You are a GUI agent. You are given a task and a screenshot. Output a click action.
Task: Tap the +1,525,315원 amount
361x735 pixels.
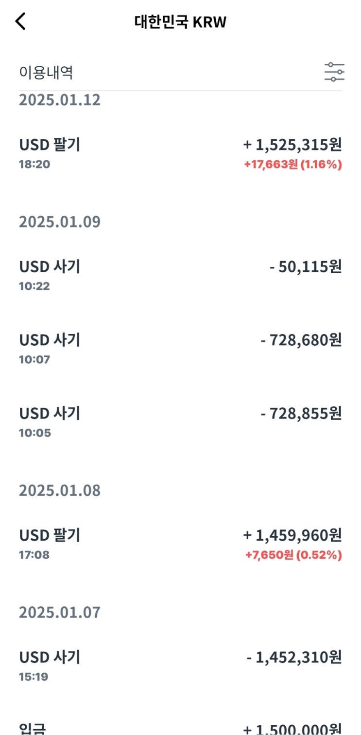click(292, 145)
